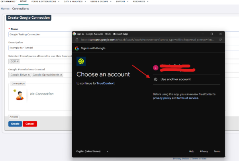Screen dimensions: 239x161
Task: Click the Description input field
Action: pyautogui.click(x=40, y=48)
